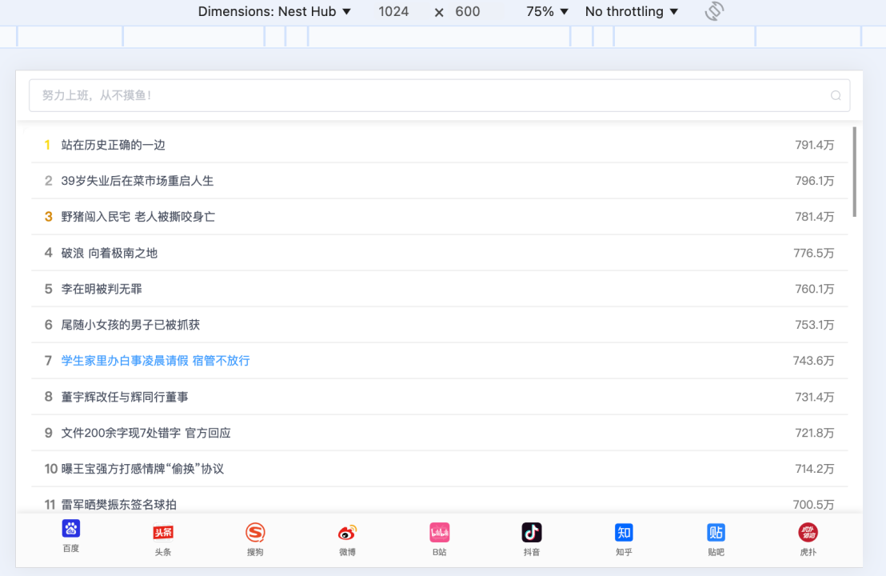The height and width of the screenshot is (576, 886).
Task: Click the search input field with placeholder text
Action: coord(320,95)
